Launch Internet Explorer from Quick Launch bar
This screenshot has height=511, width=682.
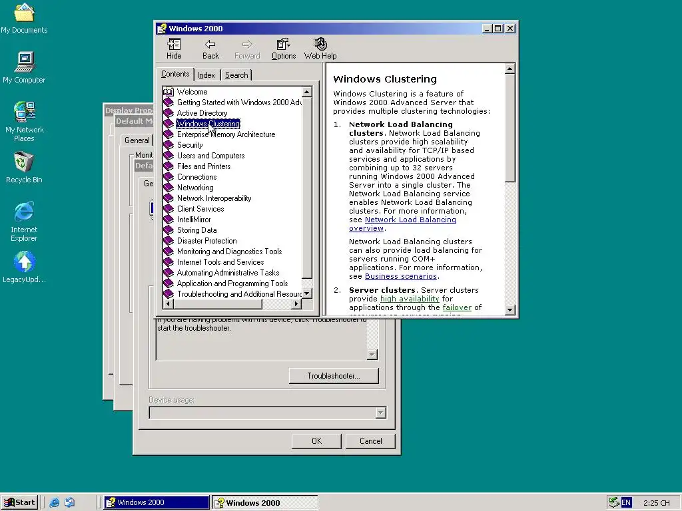[x=55, y=503]
